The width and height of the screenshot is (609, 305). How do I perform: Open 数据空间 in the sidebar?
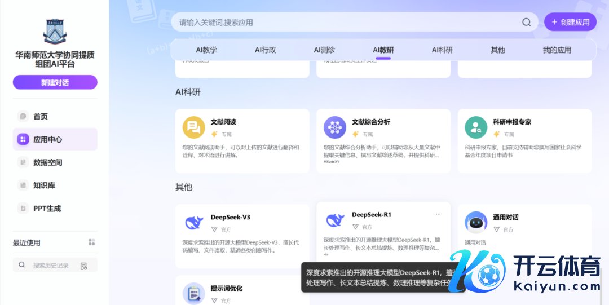click(x=47, y=162)
